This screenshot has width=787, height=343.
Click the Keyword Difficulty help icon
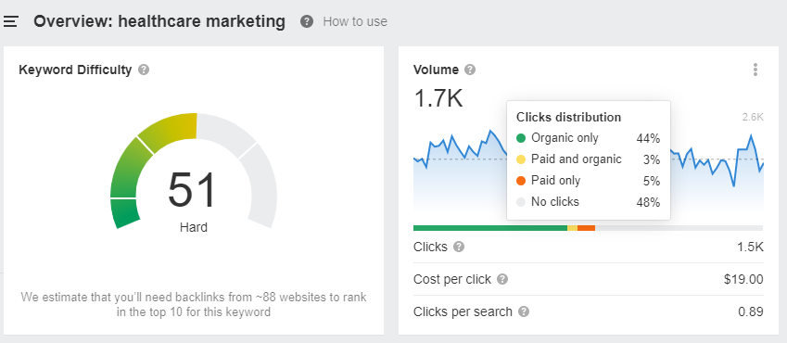coord(144,70)
